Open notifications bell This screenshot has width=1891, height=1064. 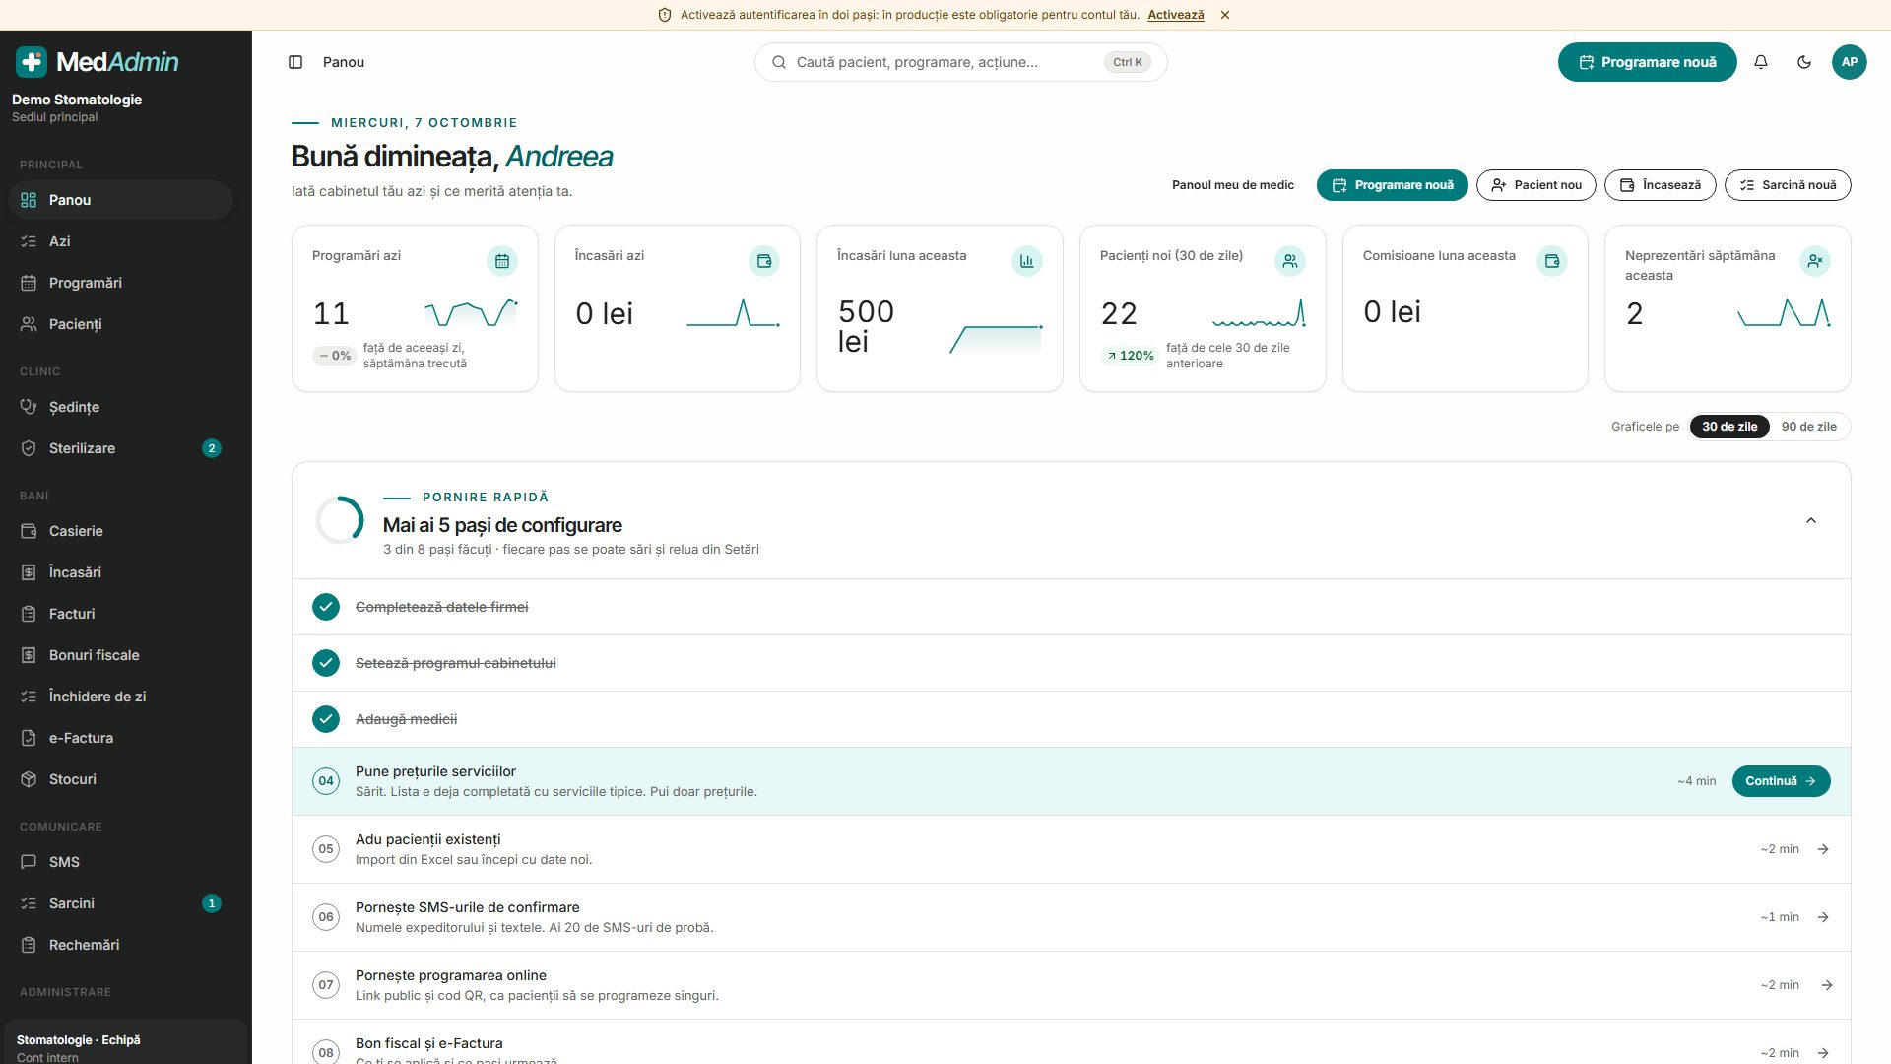(x=1761, y=62)
